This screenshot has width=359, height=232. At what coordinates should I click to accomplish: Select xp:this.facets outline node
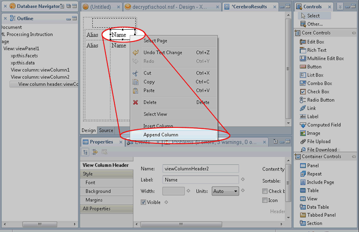24,56
